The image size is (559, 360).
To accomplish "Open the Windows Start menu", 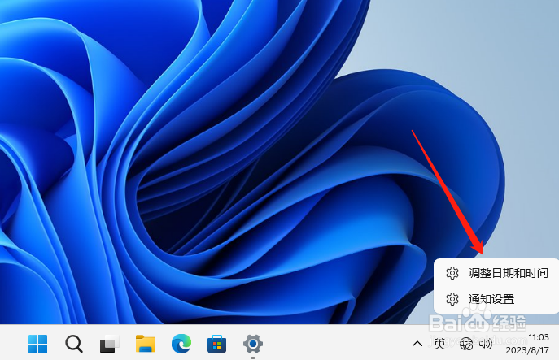I will [x=37, y=344].
